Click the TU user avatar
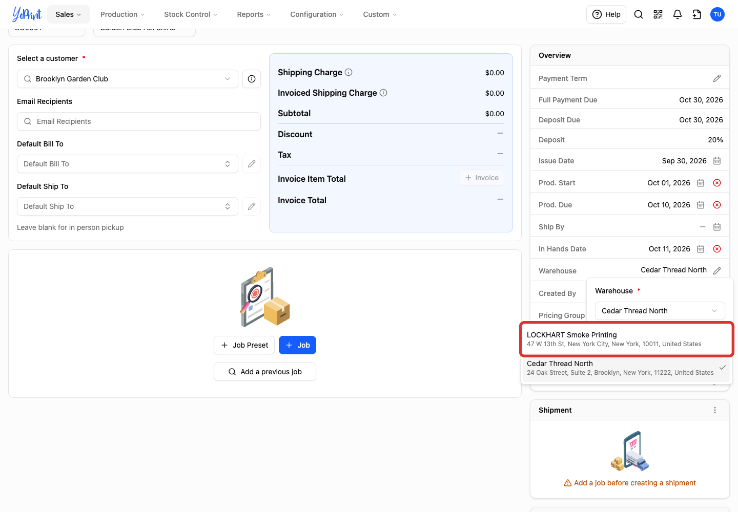The image size is (738, 512). point(717,14)
